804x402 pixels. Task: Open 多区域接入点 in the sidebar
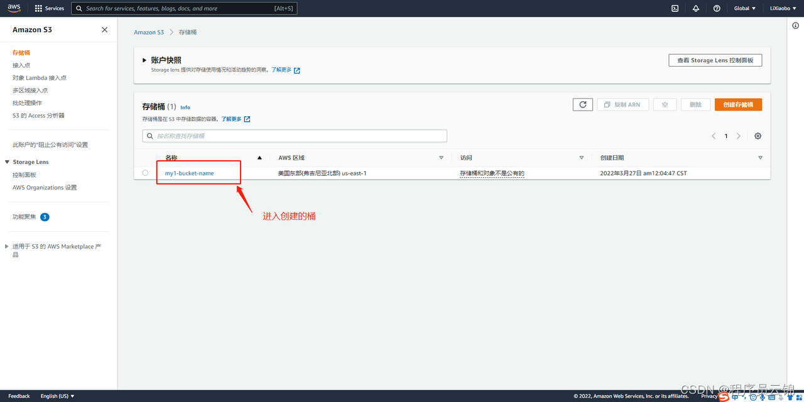30,90
